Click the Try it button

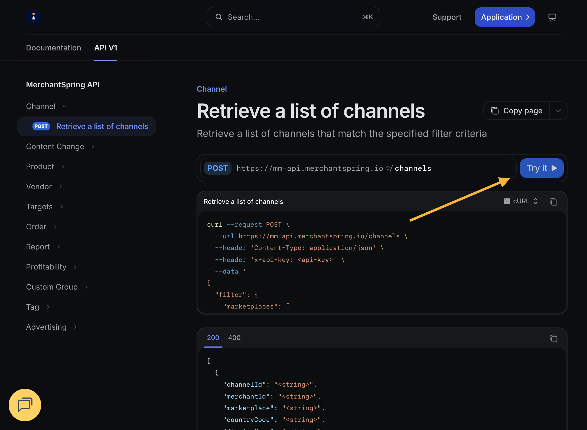click(542, 168)
